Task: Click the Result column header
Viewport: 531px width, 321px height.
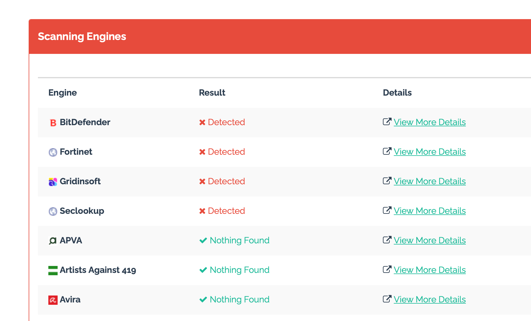Action: pos(212,93)
